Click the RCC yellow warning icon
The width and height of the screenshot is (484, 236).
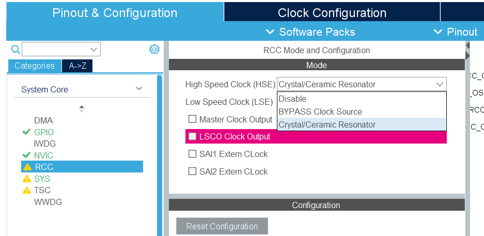tap(27, 167)
